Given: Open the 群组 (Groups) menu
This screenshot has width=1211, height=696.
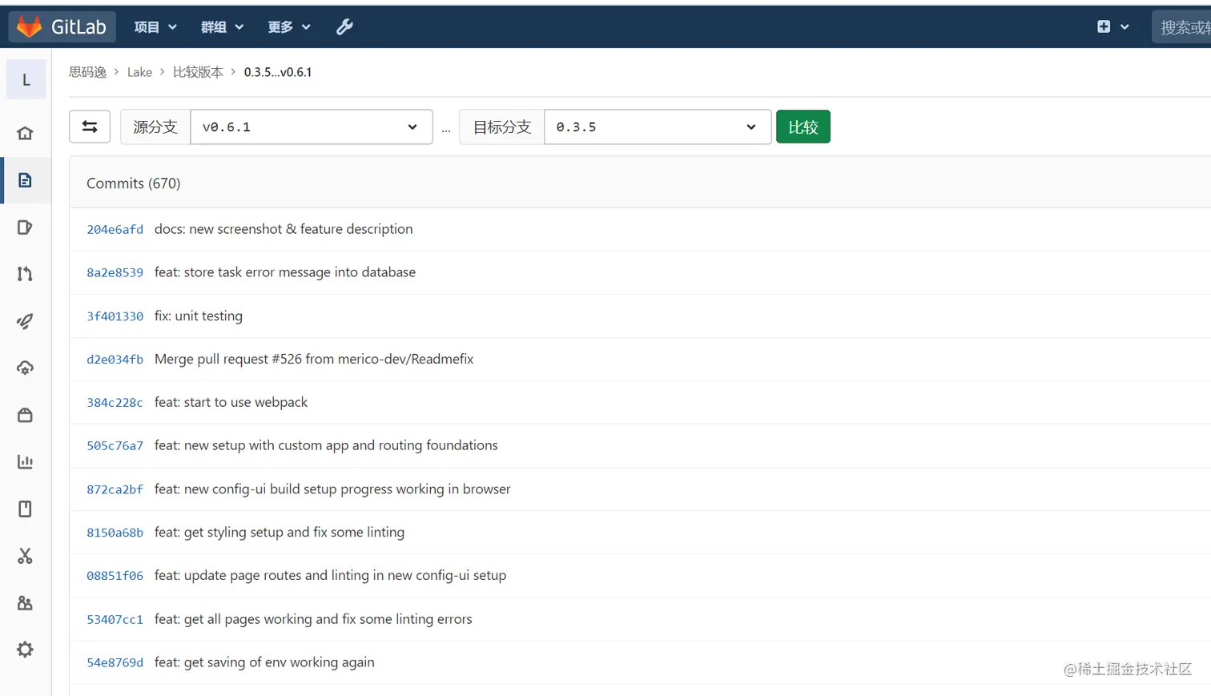Looking at the screenshot, I should click(x=222, y=27).
